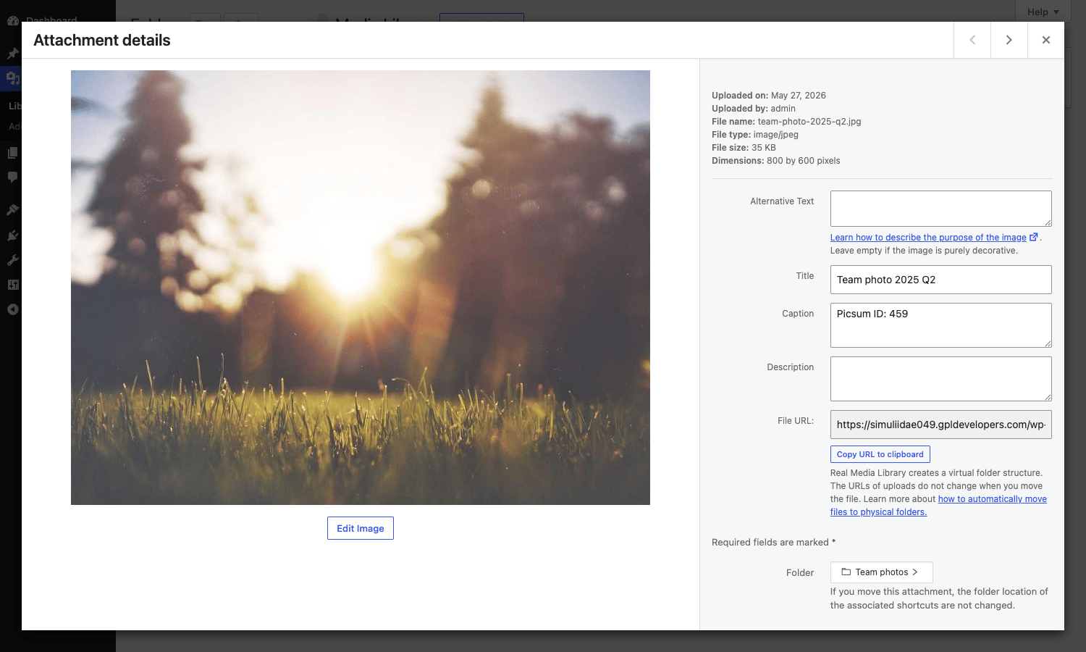Click the Edit Image button
The width and height of the screenshot is (1086, 652).
(361, 528)
